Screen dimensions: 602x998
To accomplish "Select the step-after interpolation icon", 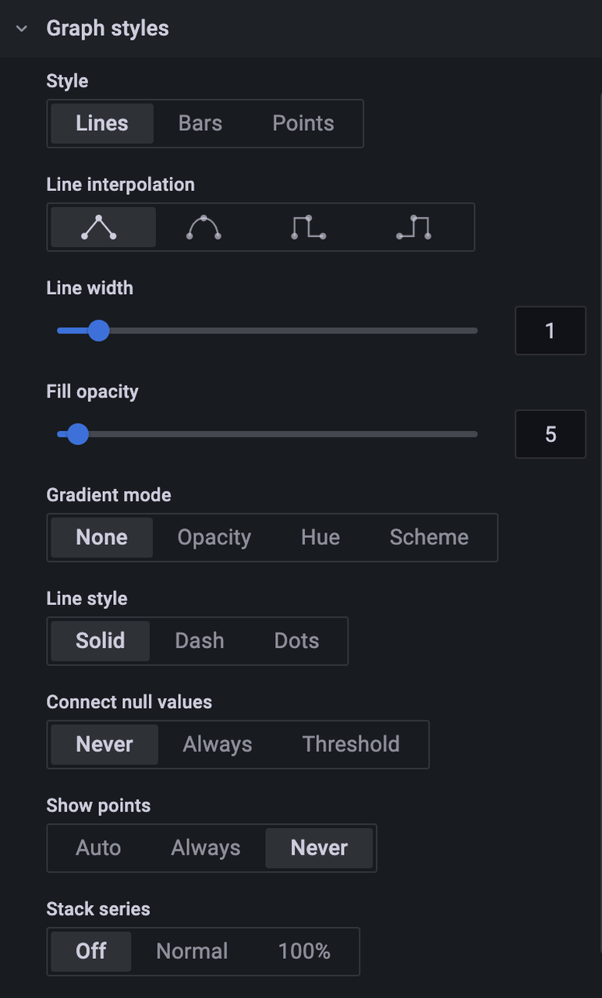I will pyautogui.click(x=413, y=227).
